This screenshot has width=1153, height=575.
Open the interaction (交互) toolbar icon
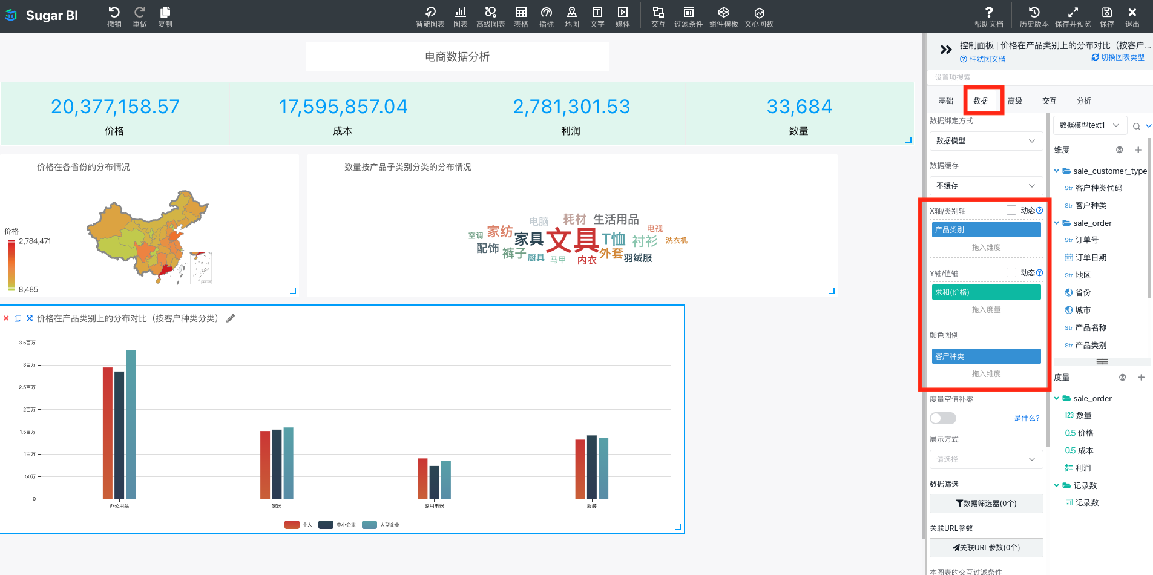[659, 12]
